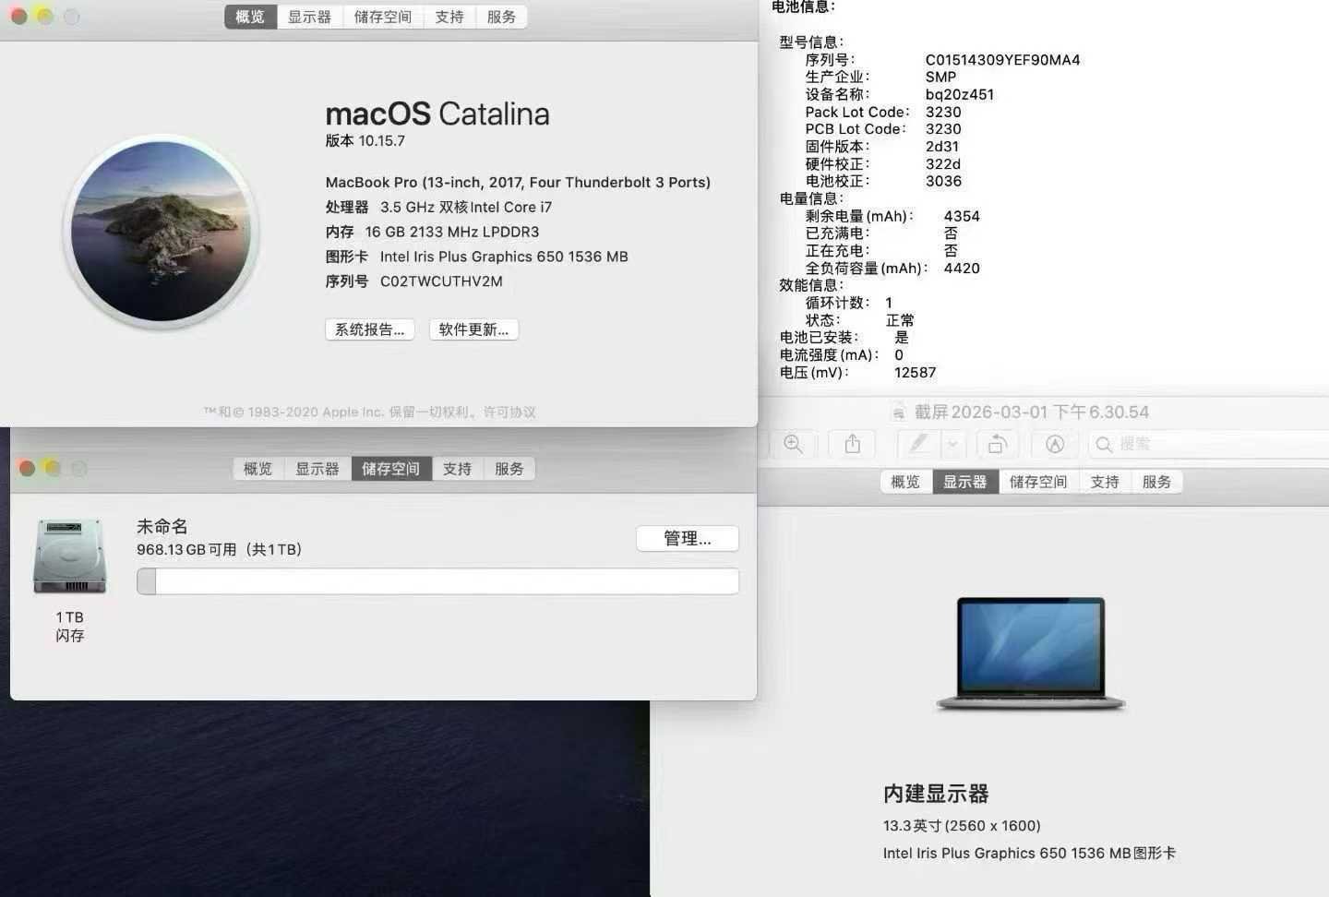This screenshot has width=1329, height=897.
Task: Switch to 概览 tab in top window
Action: click(250, 17)
